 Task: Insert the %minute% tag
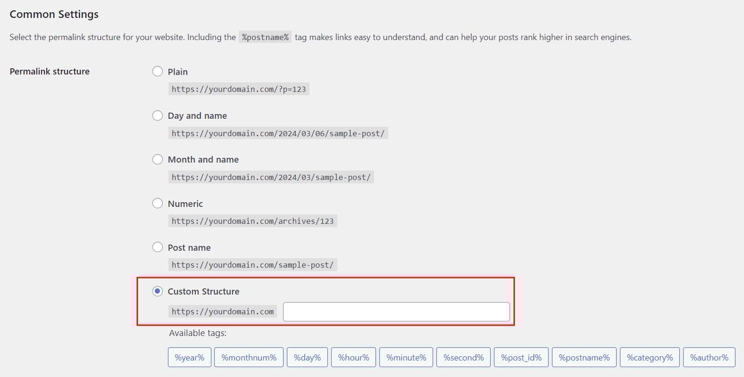pyautogui.click(x=406, y=357)
